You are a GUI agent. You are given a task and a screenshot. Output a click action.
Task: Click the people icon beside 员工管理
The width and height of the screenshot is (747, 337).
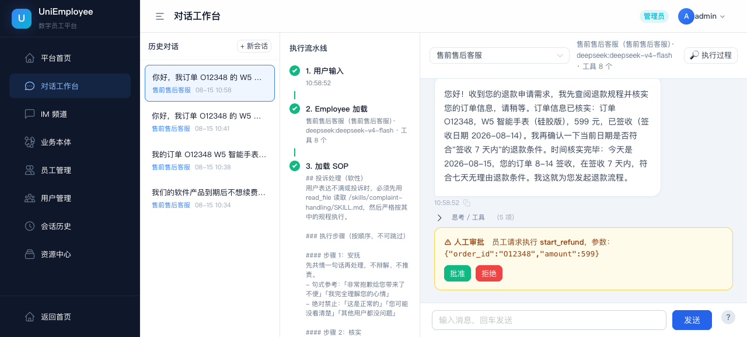point(30,170)
